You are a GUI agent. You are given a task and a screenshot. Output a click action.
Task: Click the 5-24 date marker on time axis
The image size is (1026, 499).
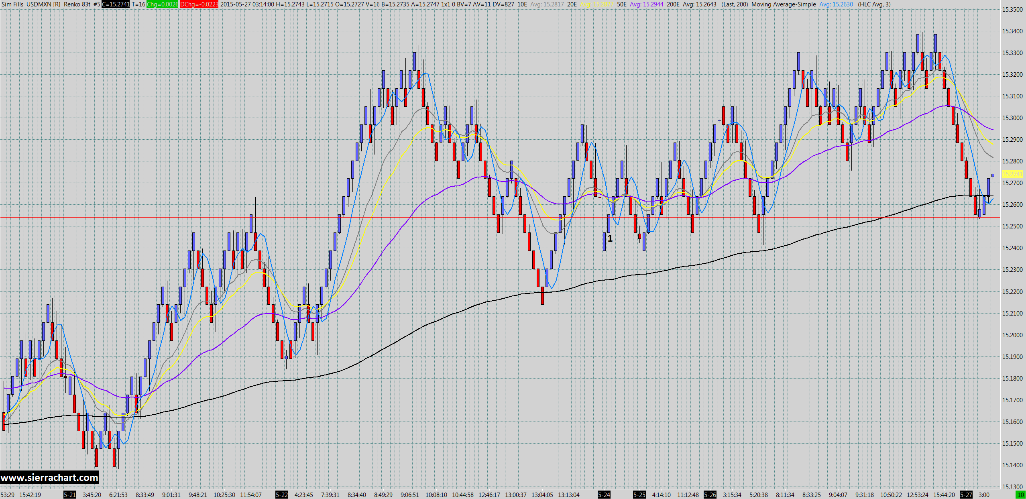coord(604,495)
